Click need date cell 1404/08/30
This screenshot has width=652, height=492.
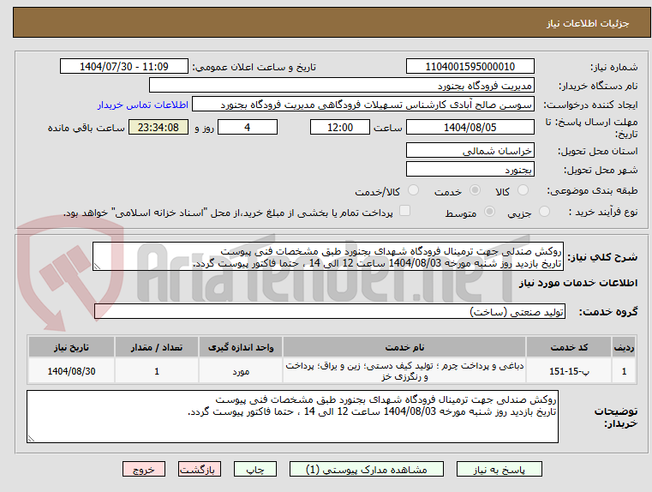tap(71, 371)
